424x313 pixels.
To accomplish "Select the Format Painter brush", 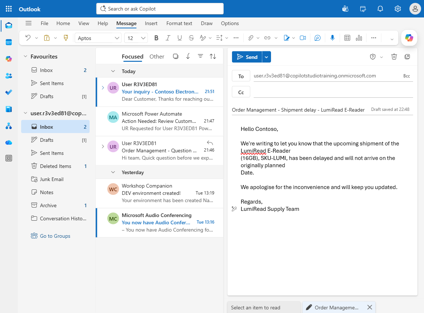I will click(x=66, y=38).
